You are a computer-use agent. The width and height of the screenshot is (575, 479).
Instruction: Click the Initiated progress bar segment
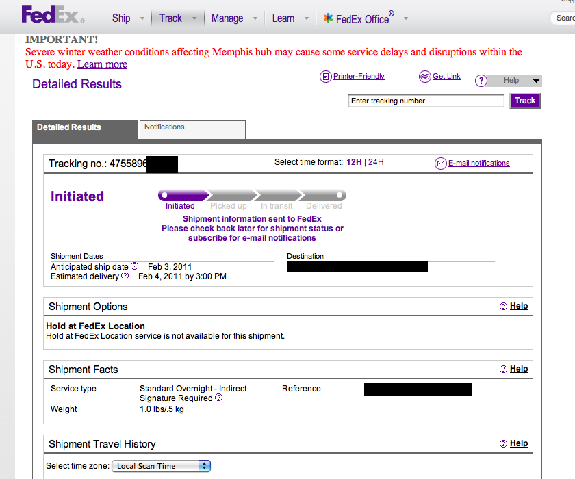pyautogui.click(x=183, y=195)
